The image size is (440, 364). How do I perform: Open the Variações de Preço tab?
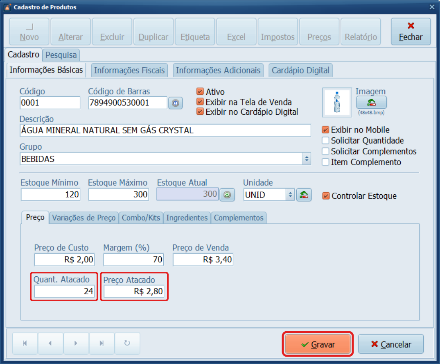pos(84,218)
